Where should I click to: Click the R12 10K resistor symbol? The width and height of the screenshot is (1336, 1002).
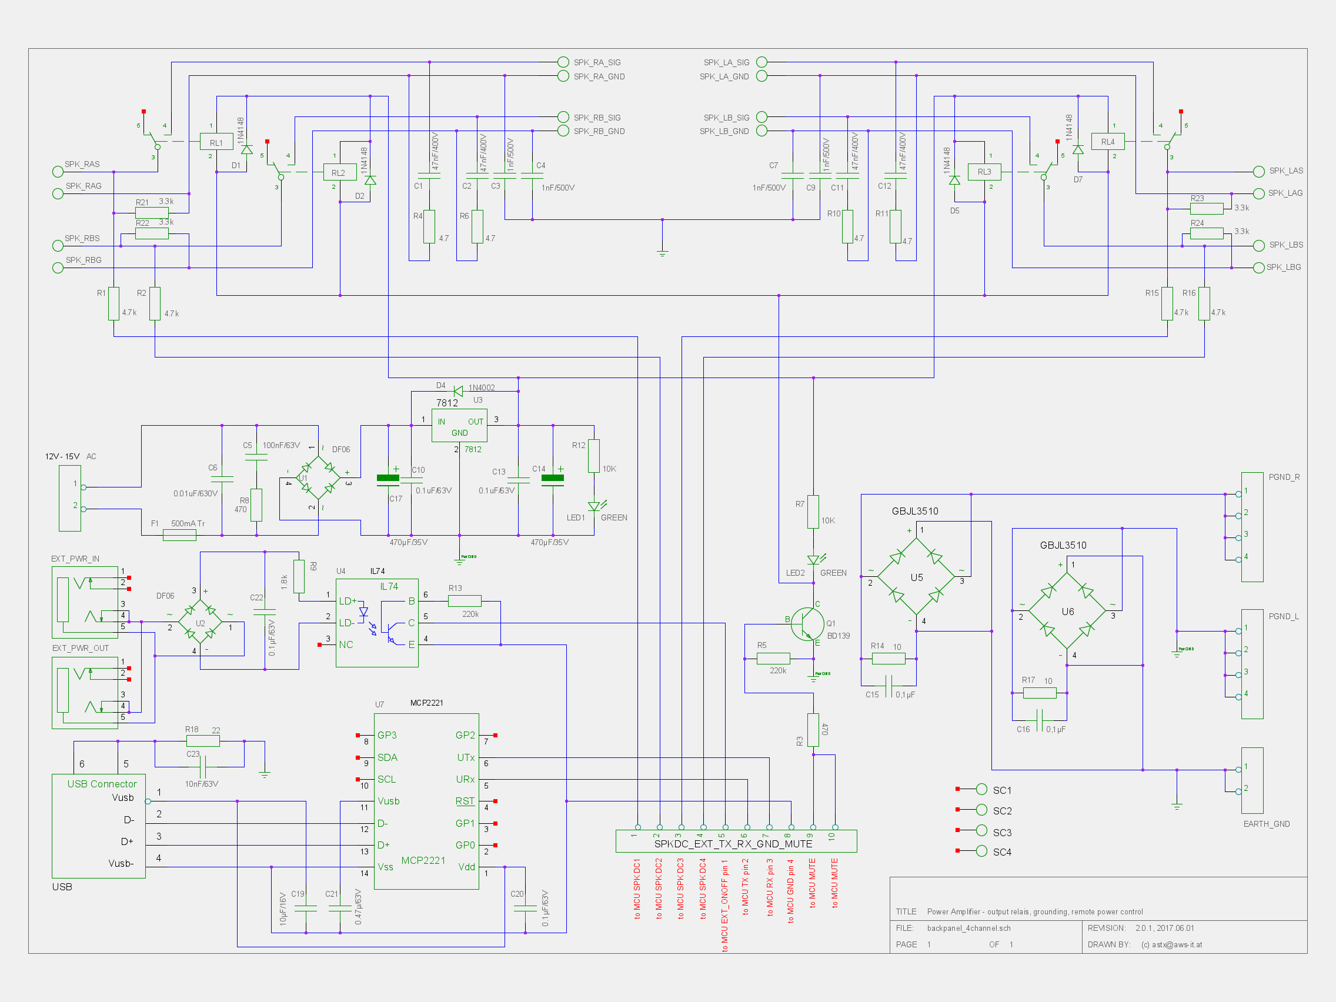(594, 456)
